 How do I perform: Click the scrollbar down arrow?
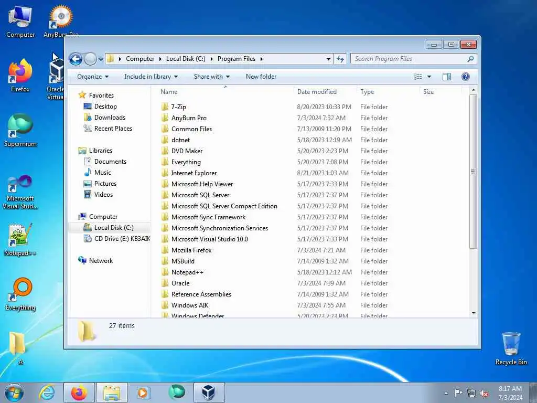(x=474, y=313)
